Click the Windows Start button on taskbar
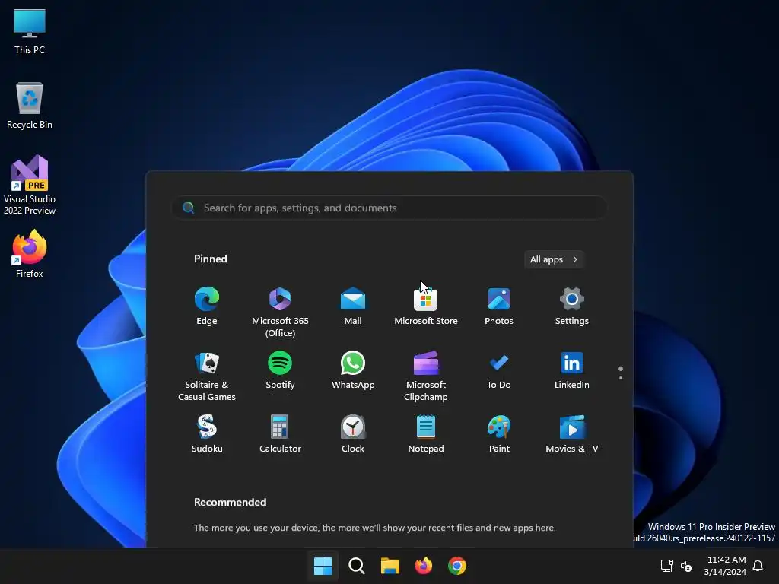Screen dimensions: 779x584 click(323, 566)
